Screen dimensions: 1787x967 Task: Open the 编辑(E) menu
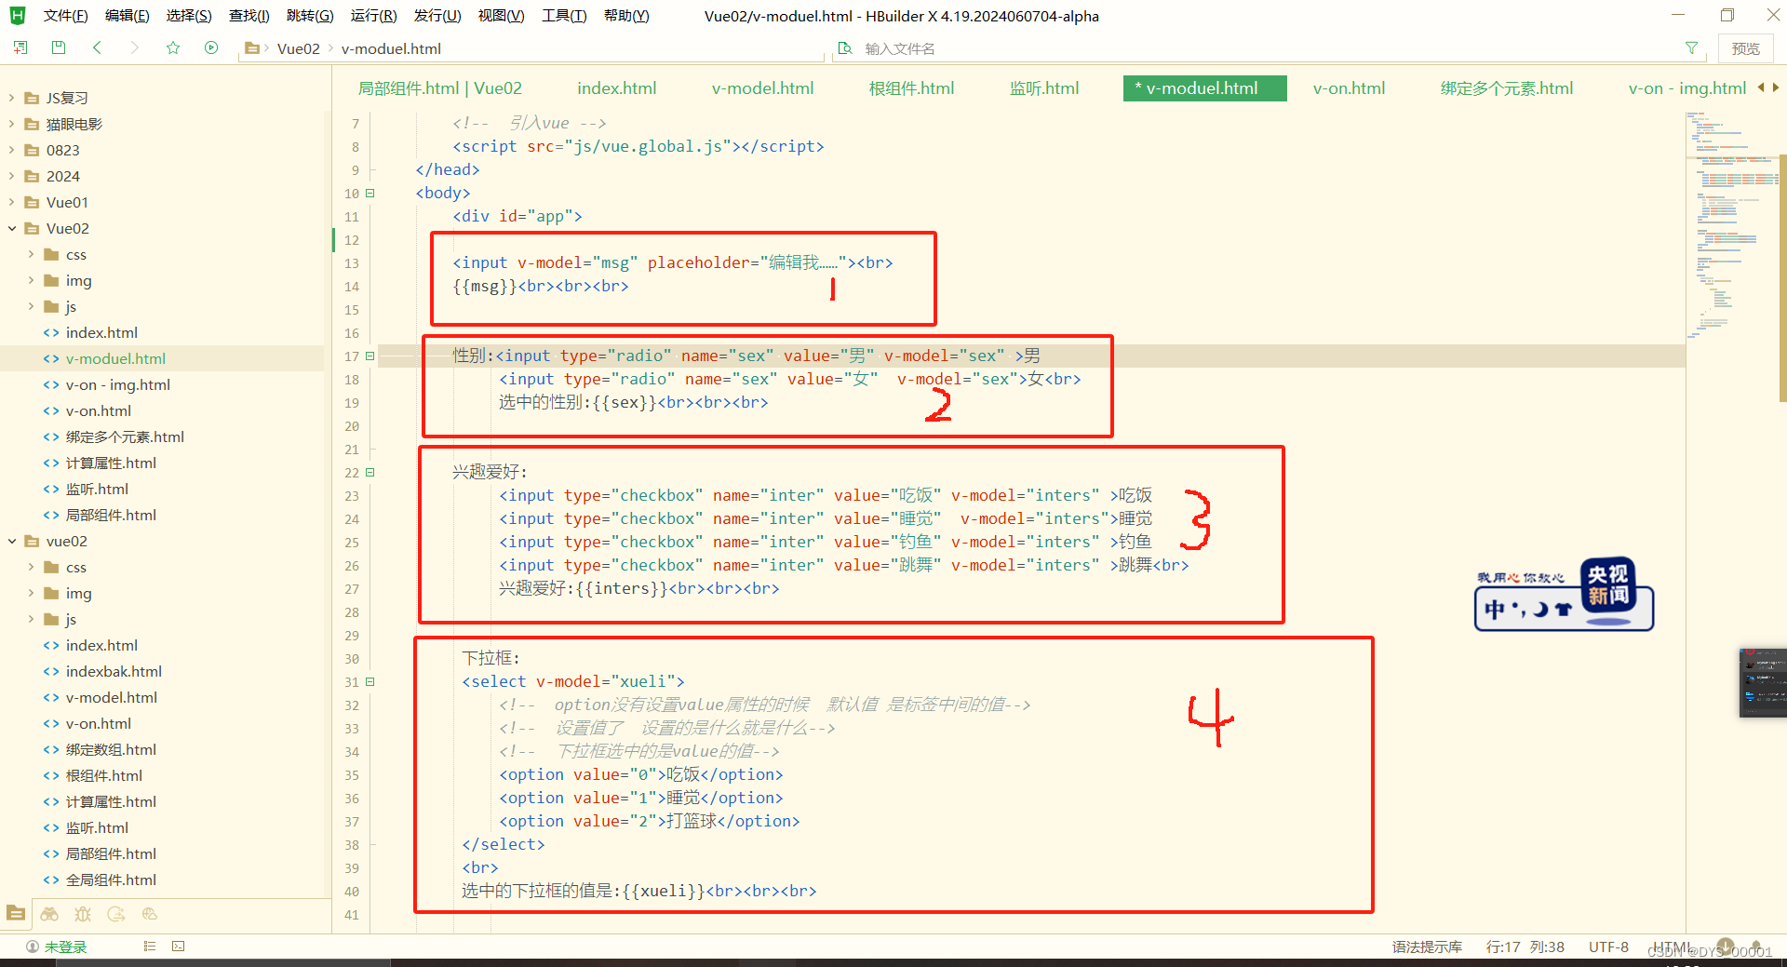point(128,16)
